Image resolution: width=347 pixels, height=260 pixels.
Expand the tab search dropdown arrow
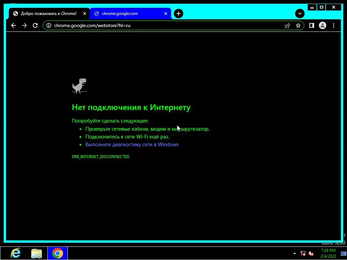point(300,14)
